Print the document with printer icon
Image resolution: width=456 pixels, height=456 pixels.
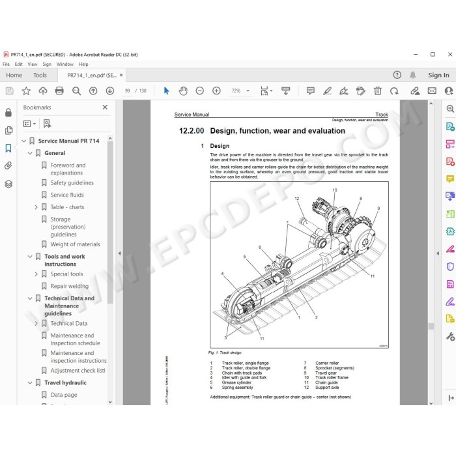59,91
